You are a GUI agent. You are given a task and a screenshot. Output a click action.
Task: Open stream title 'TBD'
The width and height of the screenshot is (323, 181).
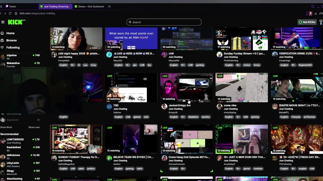pyautogui.click(x=116, y=105)
